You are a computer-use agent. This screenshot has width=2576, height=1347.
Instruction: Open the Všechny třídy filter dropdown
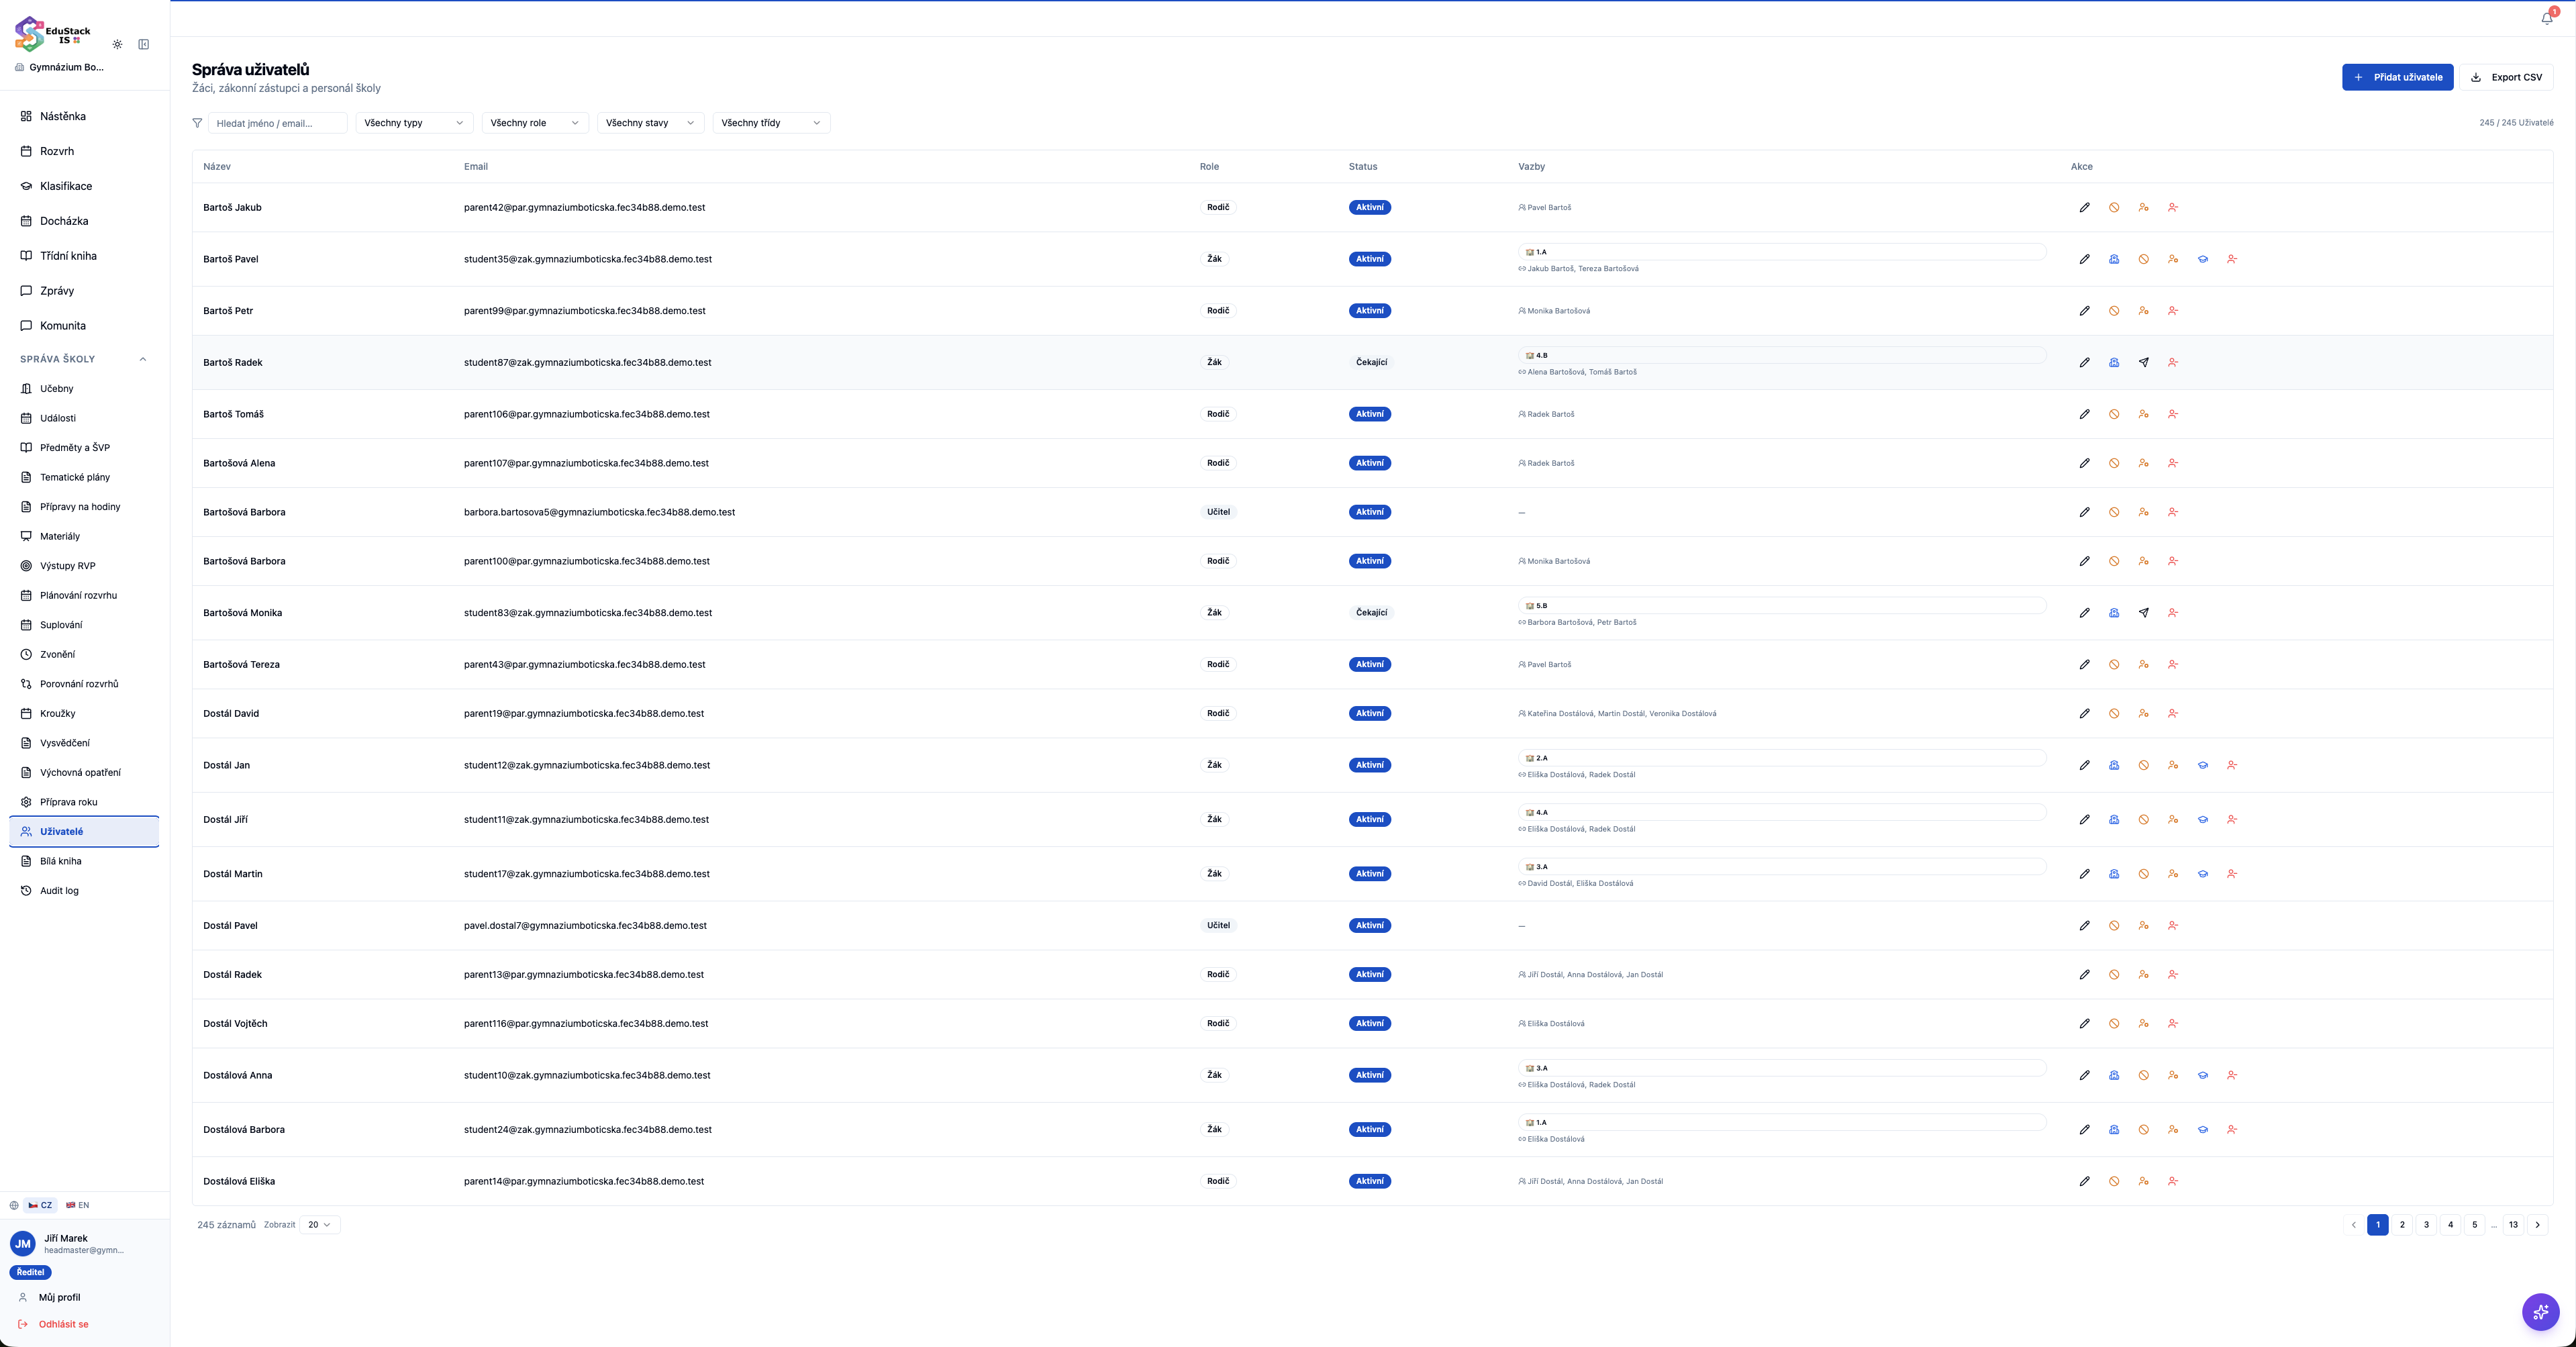point(771,123)
